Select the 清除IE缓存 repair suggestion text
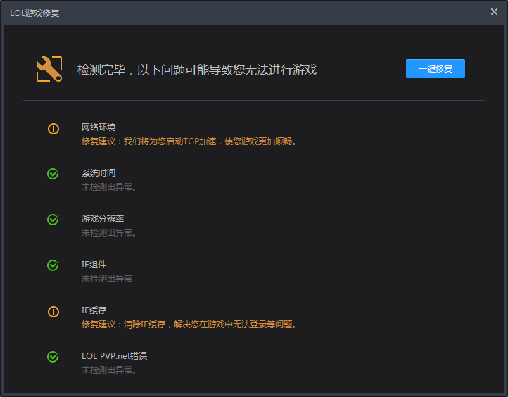The height and width of the screenshot is (397, 508). click(189, 324)
